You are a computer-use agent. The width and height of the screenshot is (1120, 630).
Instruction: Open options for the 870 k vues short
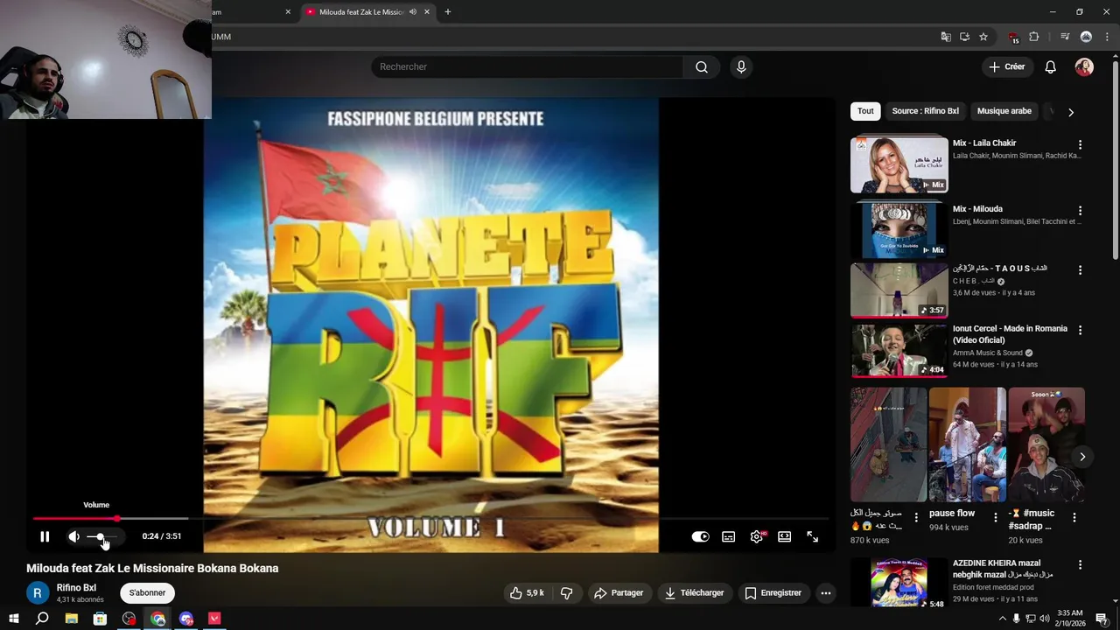coord(916,517)
